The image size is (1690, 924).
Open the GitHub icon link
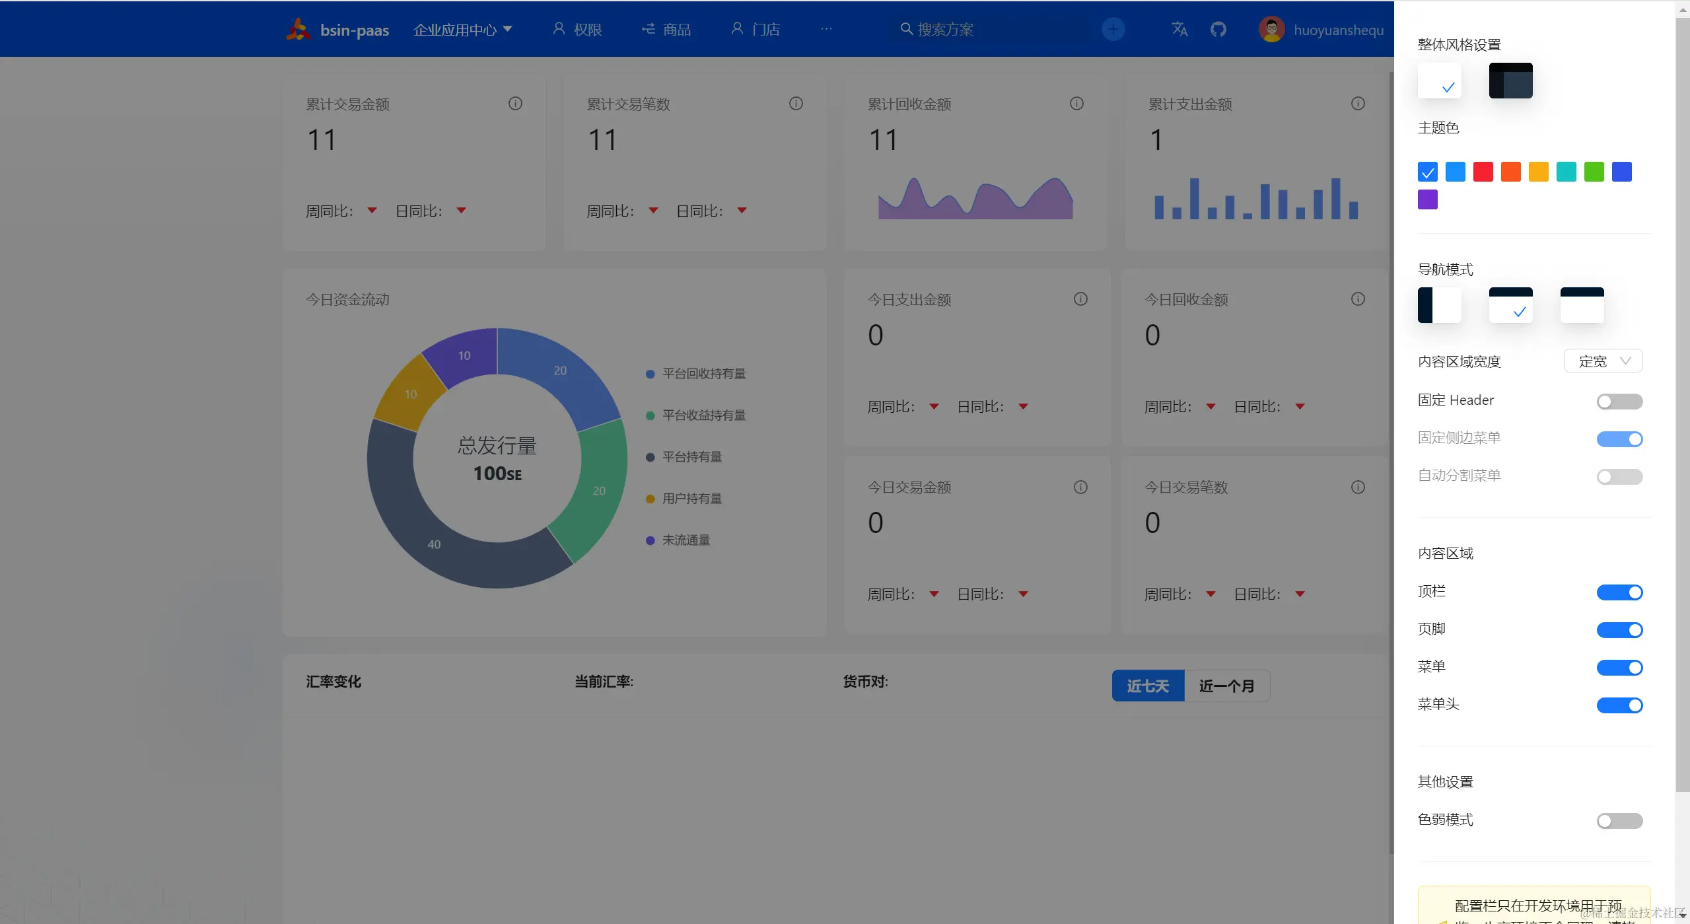pos(1218,30)
